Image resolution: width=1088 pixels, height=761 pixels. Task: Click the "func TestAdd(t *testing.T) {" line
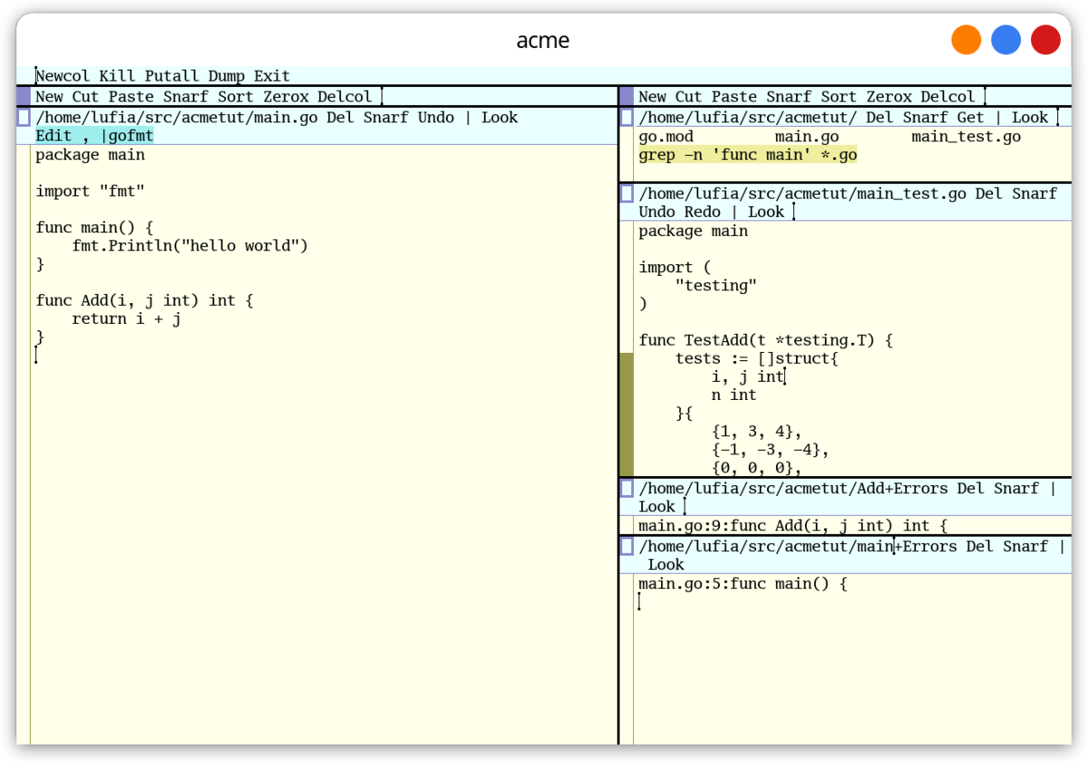click(x=766, y=340)
